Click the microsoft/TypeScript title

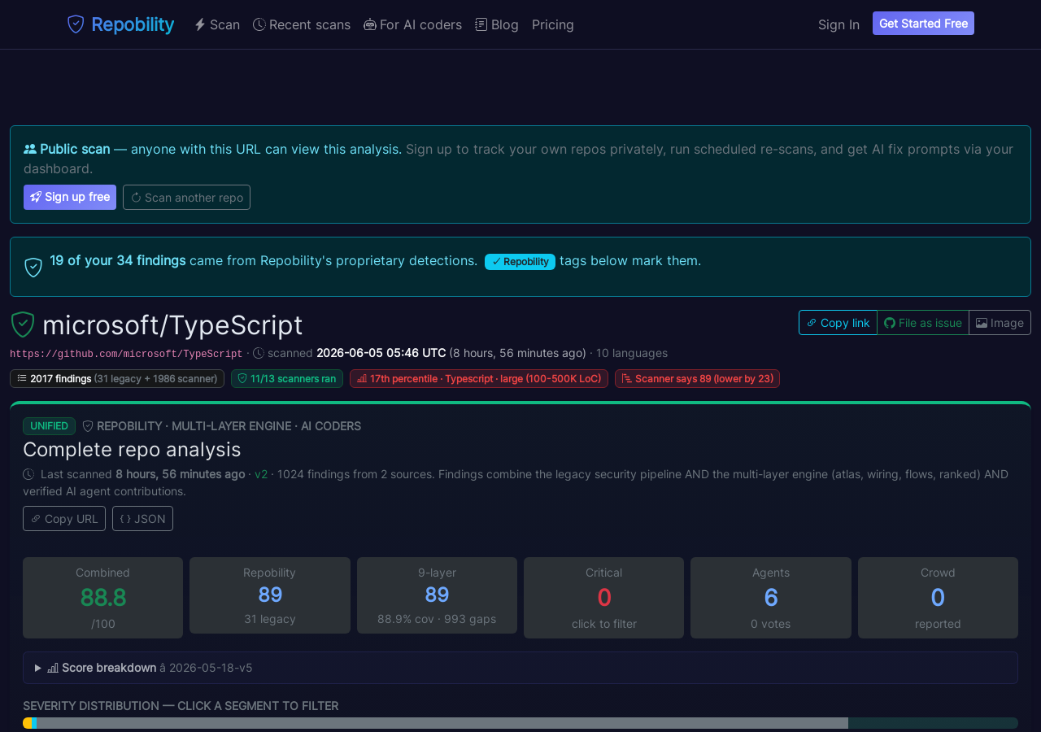172,325
